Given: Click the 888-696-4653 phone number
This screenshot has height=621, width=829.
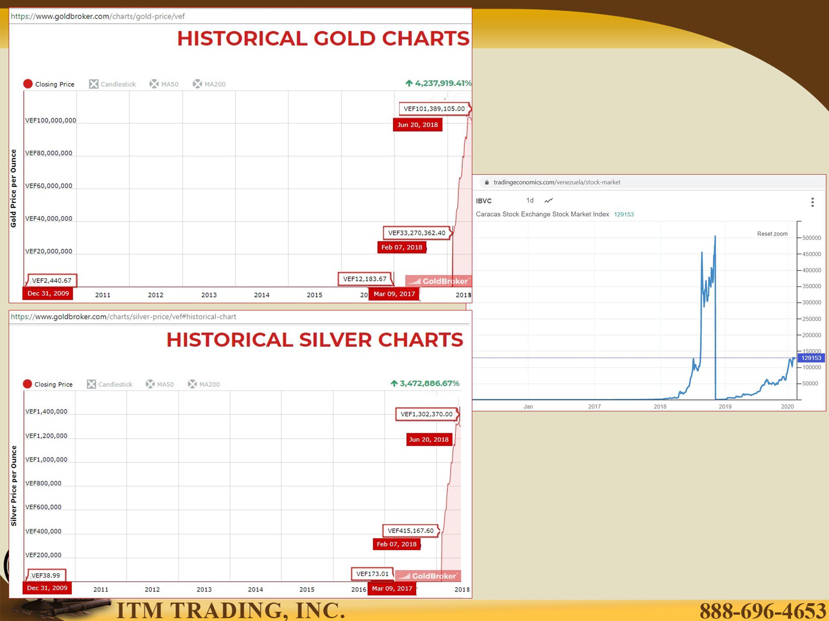Looking at the screenshot, I should click(x=763, y=611).
